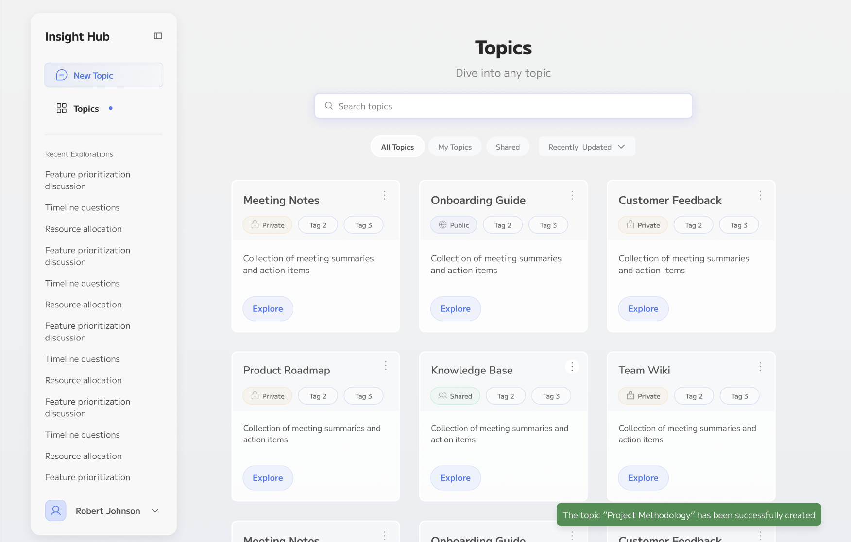This screenshot has width=851, height=542.
Task: Open three-dot menu on Product Roadmap card
Action: pyautogui.click(x=386, y=366)
